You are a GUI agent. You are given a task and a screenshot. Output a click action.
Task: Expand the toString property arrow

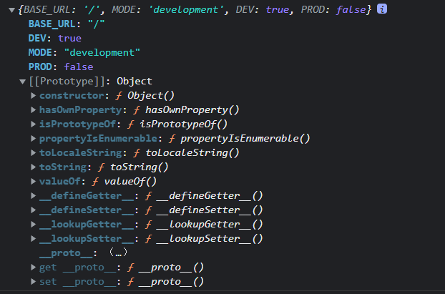(x=34, y=167)
